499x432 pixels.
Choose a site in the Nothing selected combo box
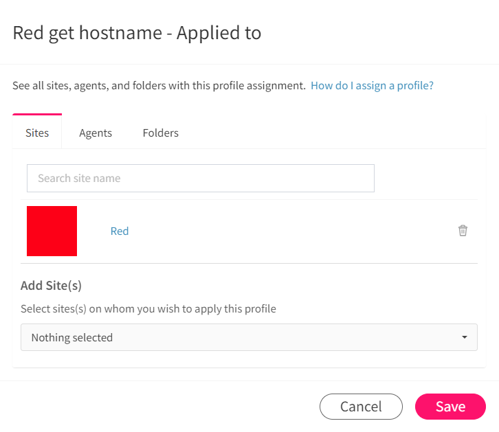click(x=249, y=337)
